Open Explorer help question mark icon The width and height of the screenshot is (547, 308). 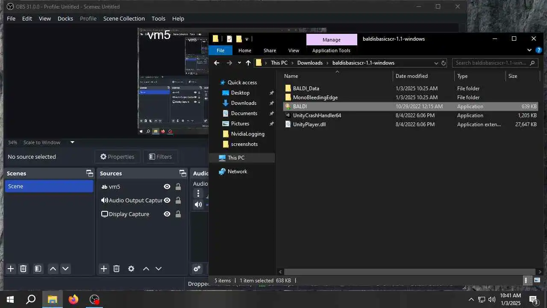click(538, 50)
